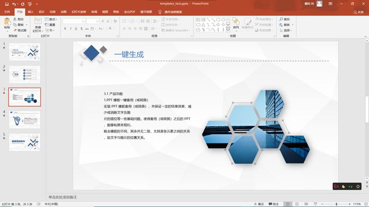
Task: Switch to the Insert tab
Action: (x=31, y=12)
